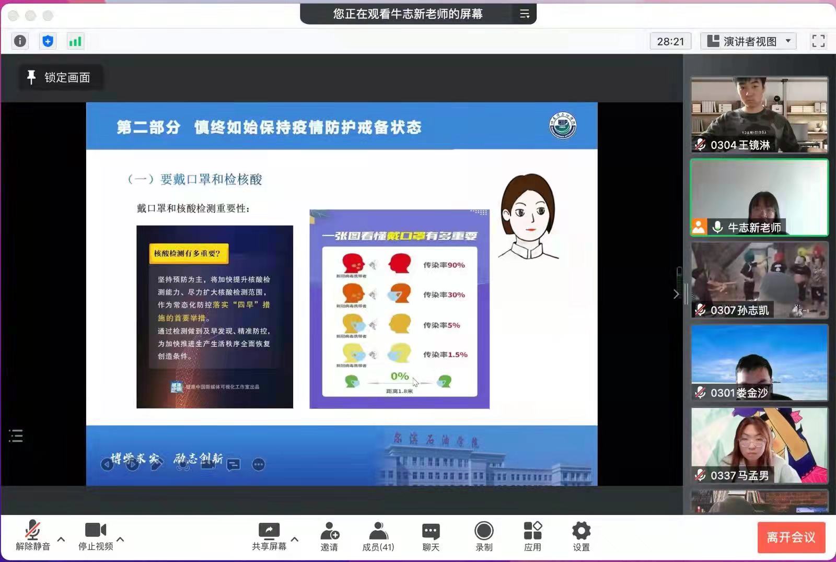Open the Members (成员) list

[378, 536]
